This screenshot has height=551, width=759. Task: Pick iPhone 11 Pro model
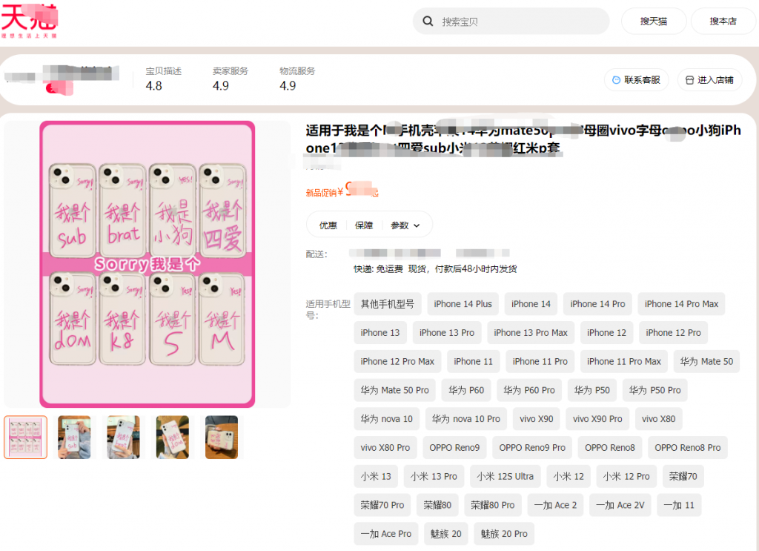point(540,361)
